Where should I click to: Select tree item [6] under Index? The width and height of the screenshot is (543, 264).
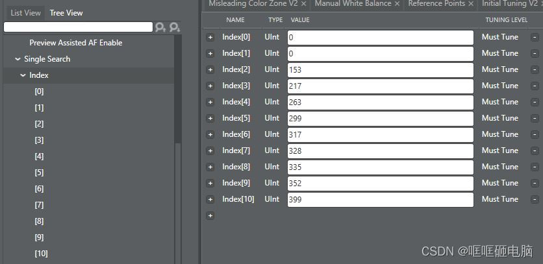point(39,189)
